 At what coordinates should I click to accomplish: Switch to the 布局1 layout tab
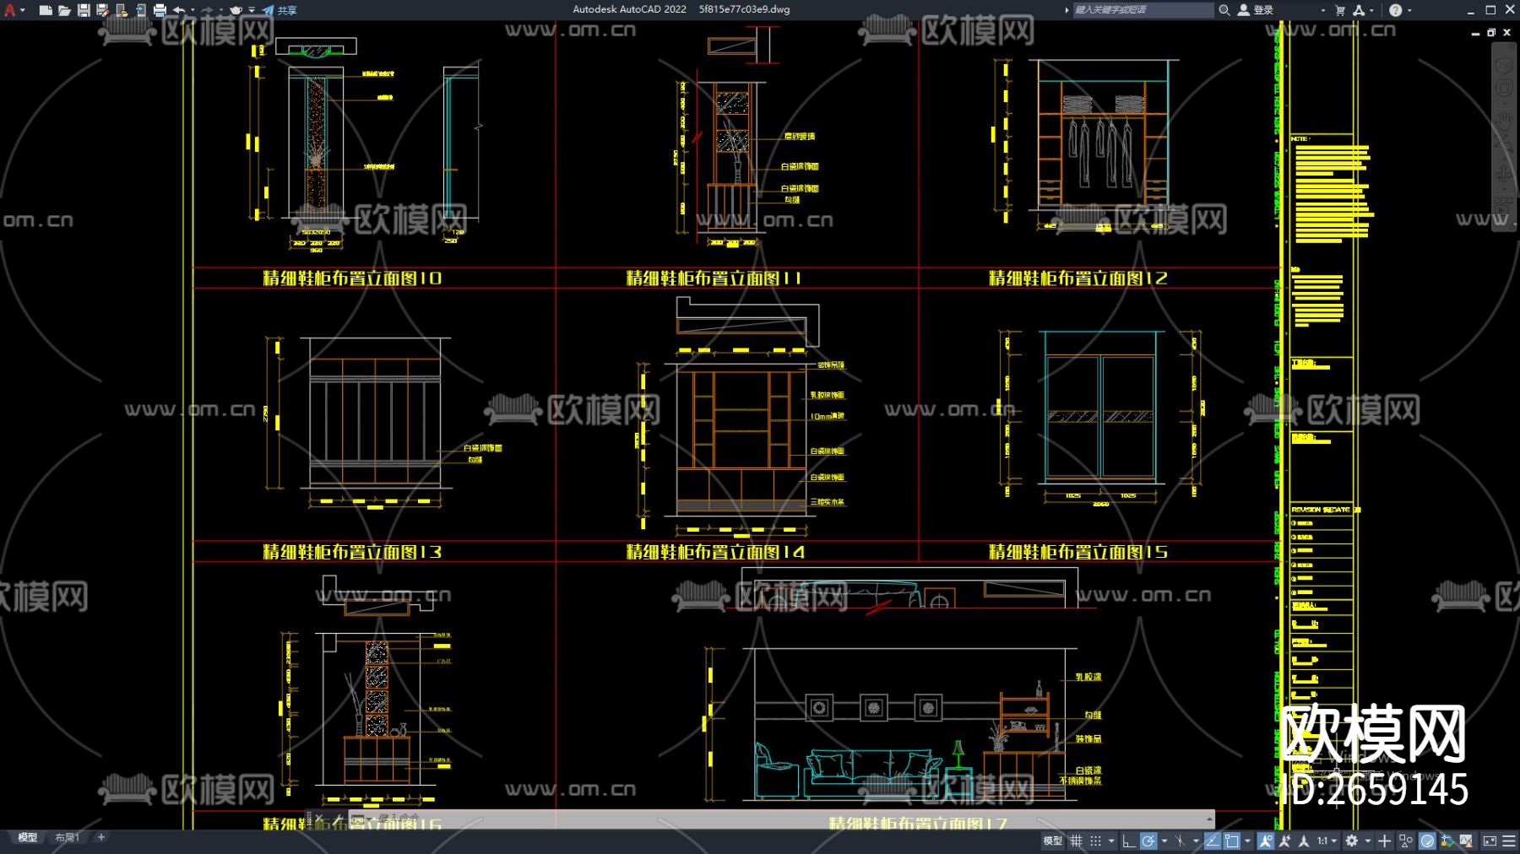pos(67,837)
